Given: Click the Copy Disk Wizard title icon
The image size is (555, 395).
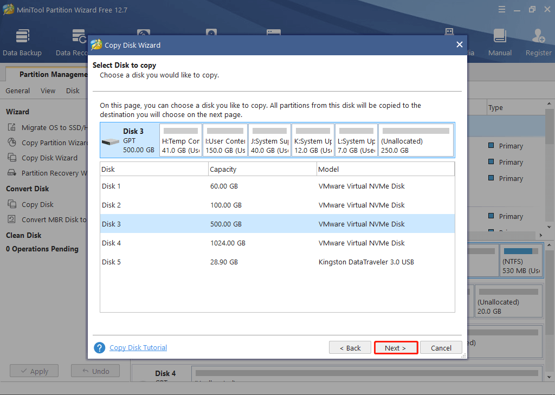Looking at the screenshot, I should (x=96, y=45).
